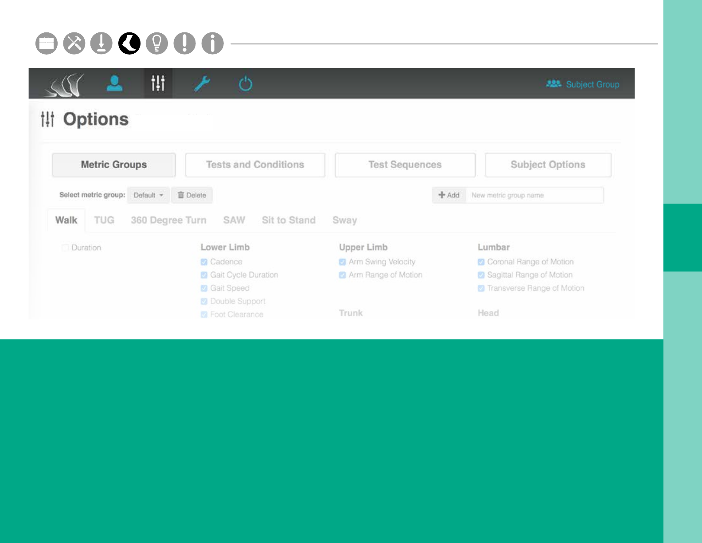Focus the New metric group name field
702x543 pixels.
click(x=534, y=195)
